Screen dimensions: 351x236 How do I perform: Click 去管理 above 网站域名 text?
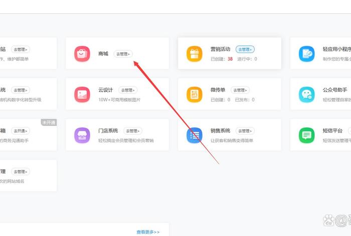tap(21, 172)
